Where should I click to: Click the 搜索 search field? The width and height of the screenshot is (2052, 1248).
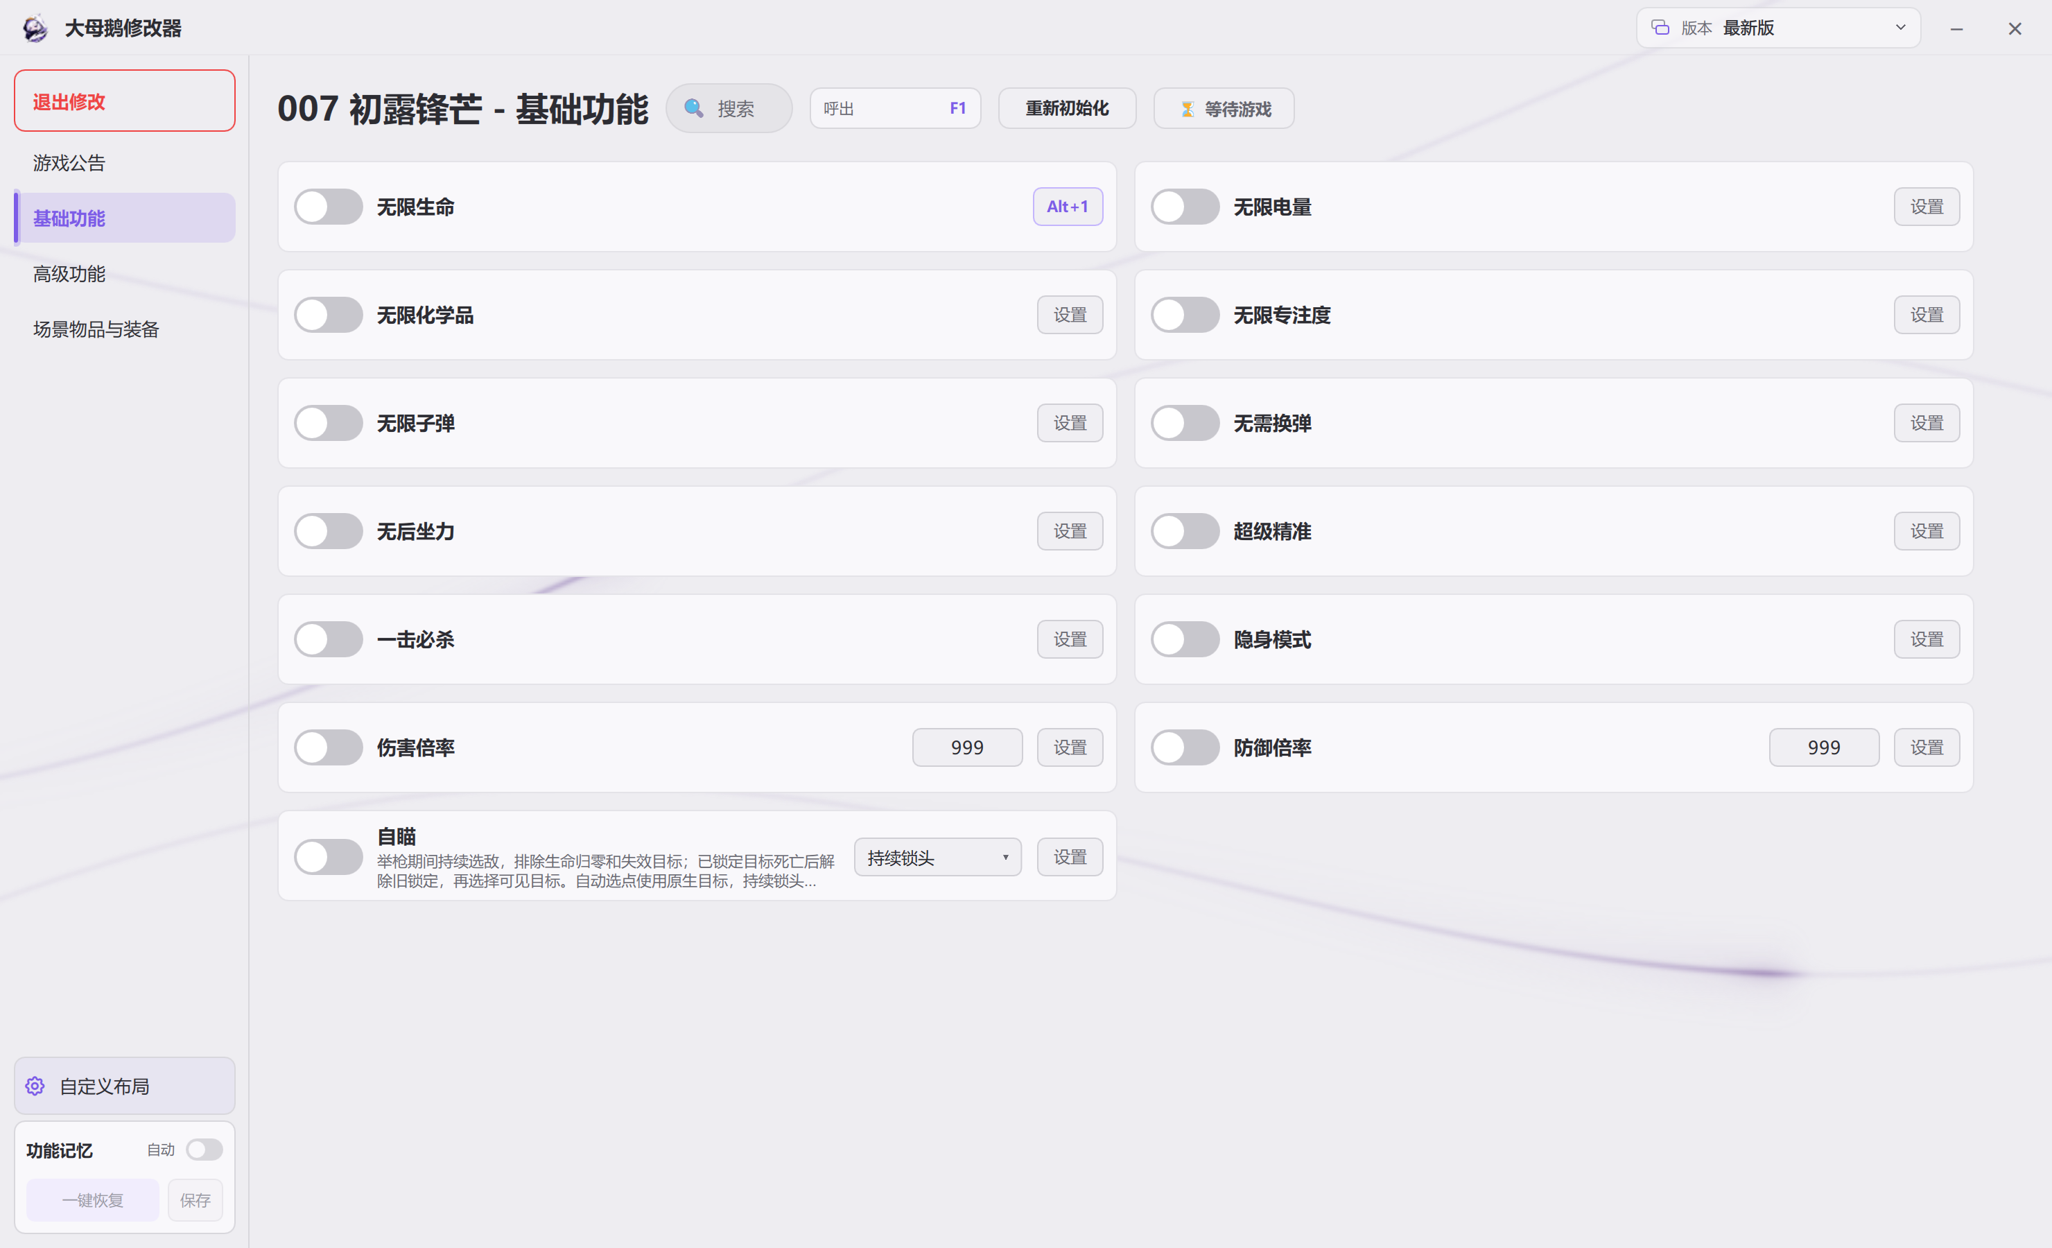[x=729, y=108]
